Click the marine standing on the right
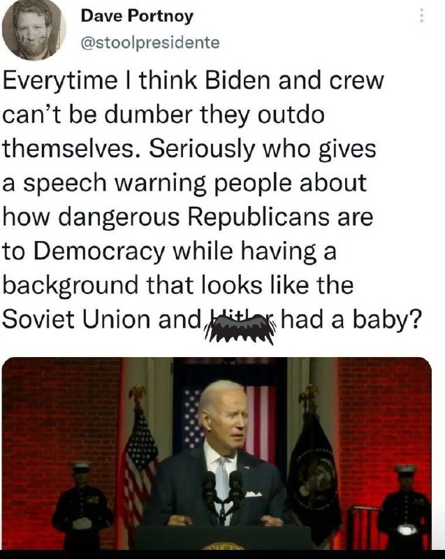Viewport: 445px width, 559px height. [405, 506]
